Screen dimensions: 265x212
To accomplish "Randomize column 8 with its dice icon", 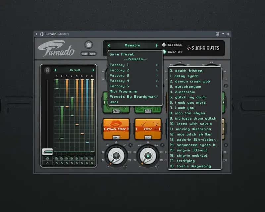I will tap(92, 158).
